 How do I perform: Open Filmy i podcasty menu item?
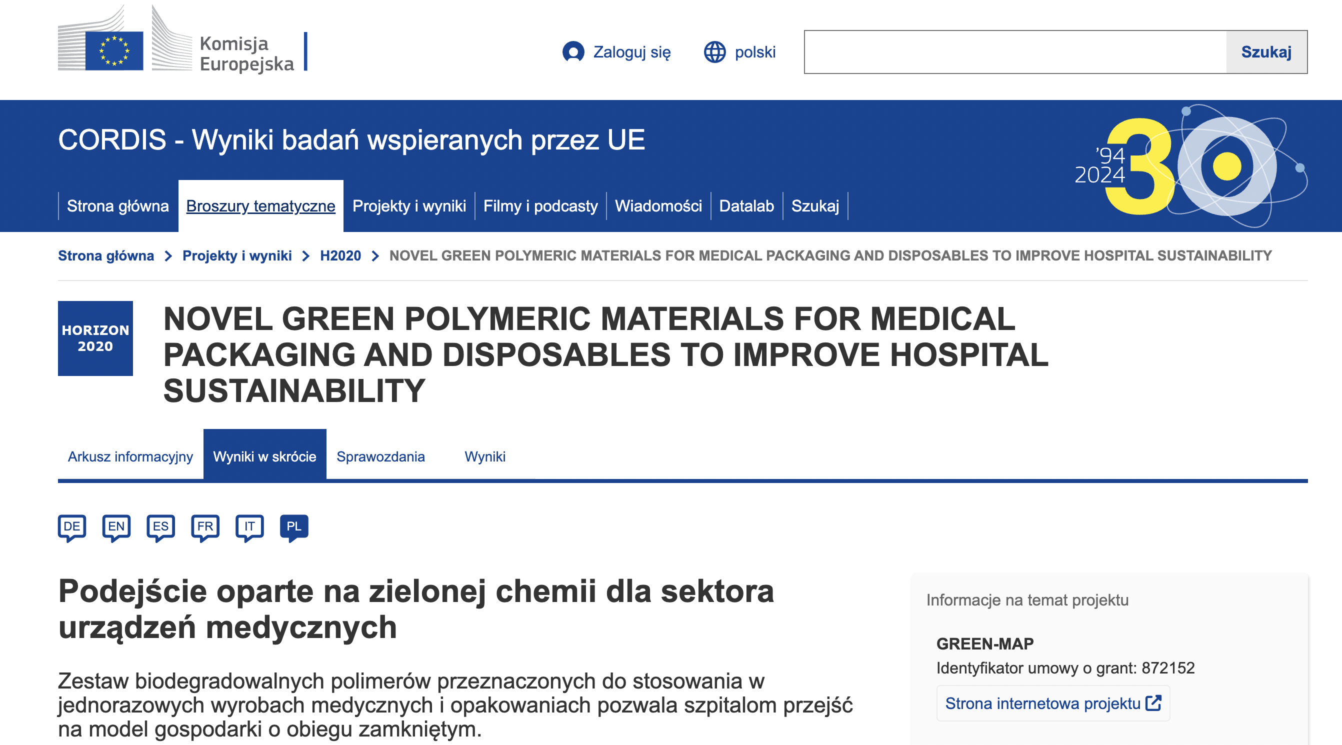tap(540, 206)
